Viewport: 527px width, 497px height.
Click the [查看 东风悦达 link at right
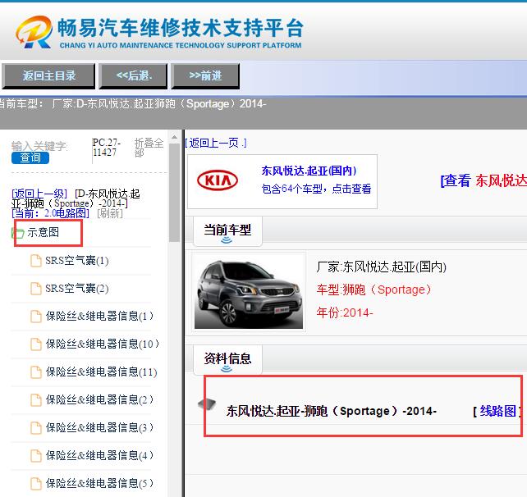pos(483,180)
